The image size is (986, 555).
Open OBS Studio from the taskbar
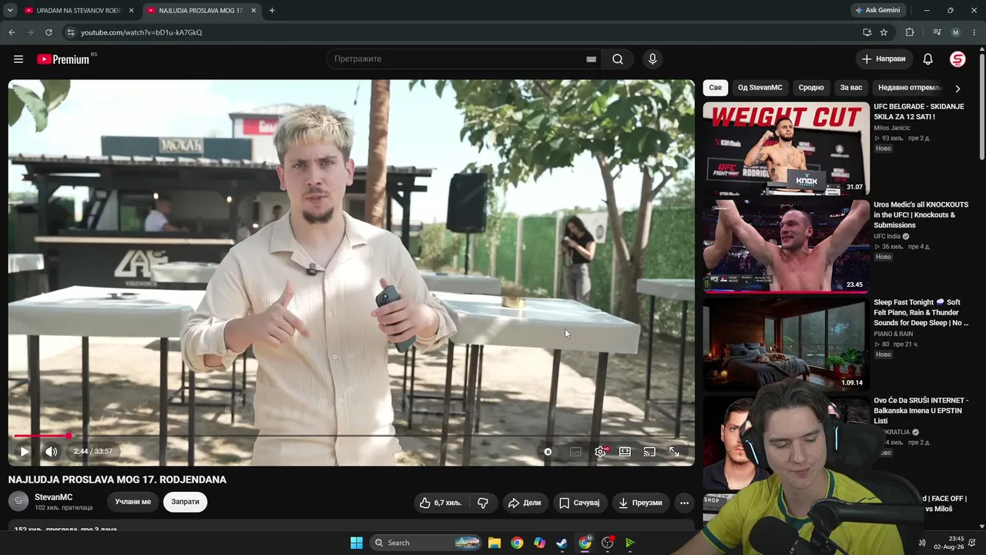pyautogui.click(x=608, y=543)
